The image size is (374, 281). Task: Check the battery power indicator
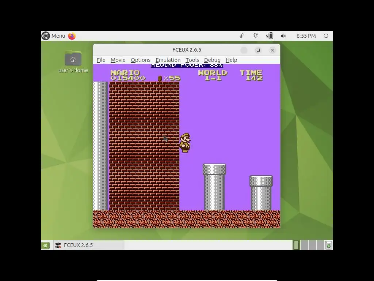click(270, 36)
